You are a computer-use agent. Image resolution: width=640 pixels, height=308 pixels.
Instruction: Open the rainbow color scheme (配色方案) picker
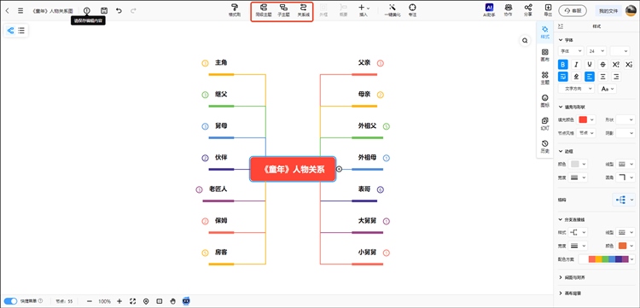pos(607,259)
